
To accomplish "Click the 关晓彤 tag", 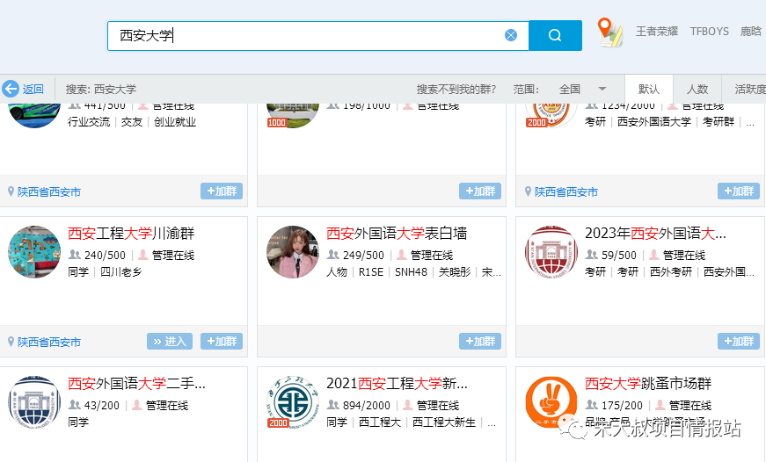I will (x=455, y=271).
